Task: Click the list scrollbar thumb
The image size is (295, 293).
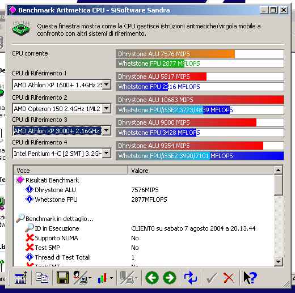Action: [278, 185]
